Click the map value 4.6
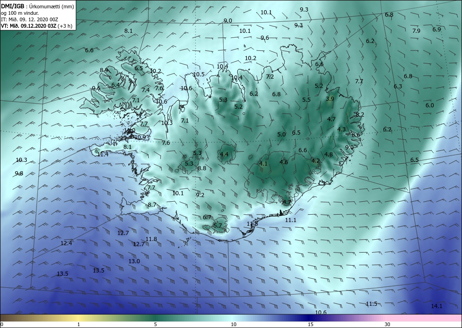The width and height of the screenshot is (462, 328). click(x=284, y=162)
